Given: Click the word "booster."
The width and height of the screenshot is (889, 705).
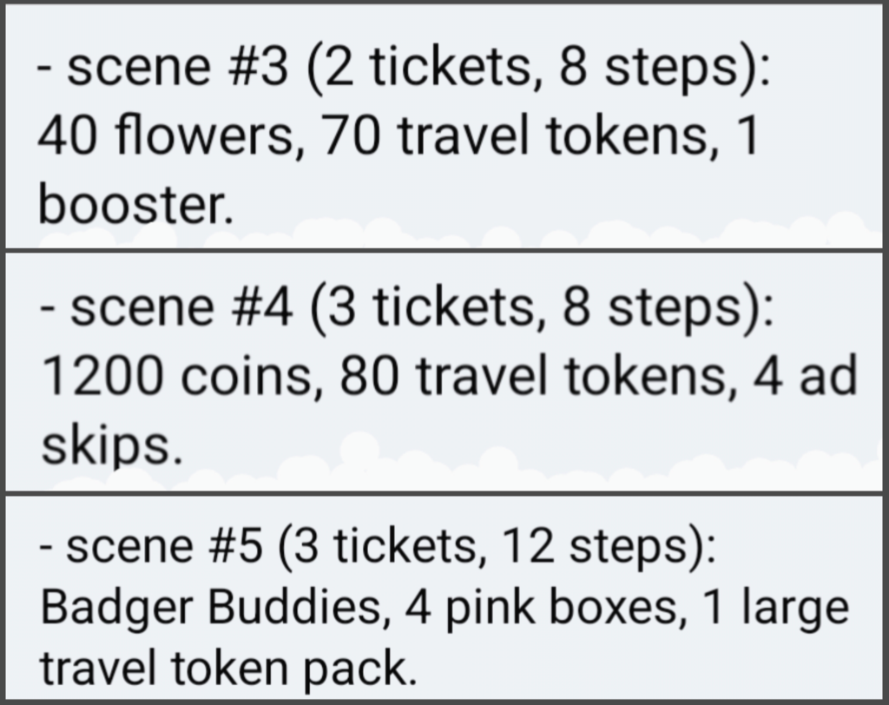Looking at the screenshot, I should coord(136,204).
